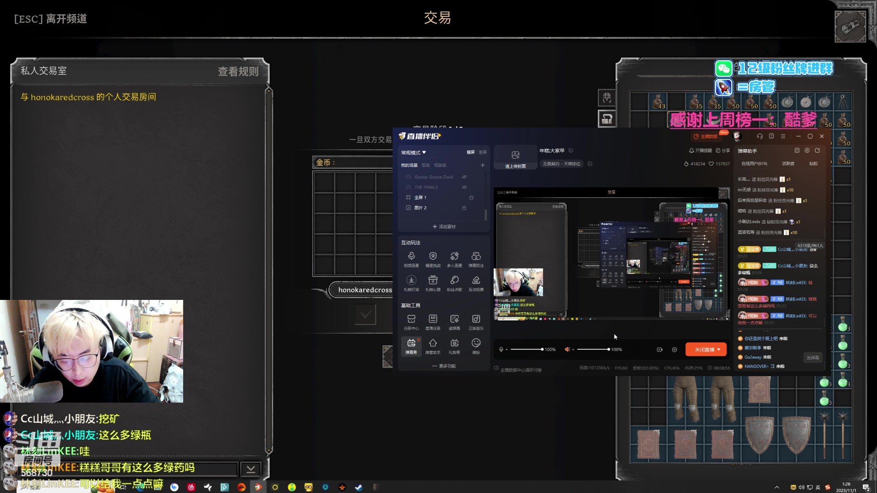Toggle lock on 全屏 1 source
The width and height of the screenshot is (877, 493).
471,198
